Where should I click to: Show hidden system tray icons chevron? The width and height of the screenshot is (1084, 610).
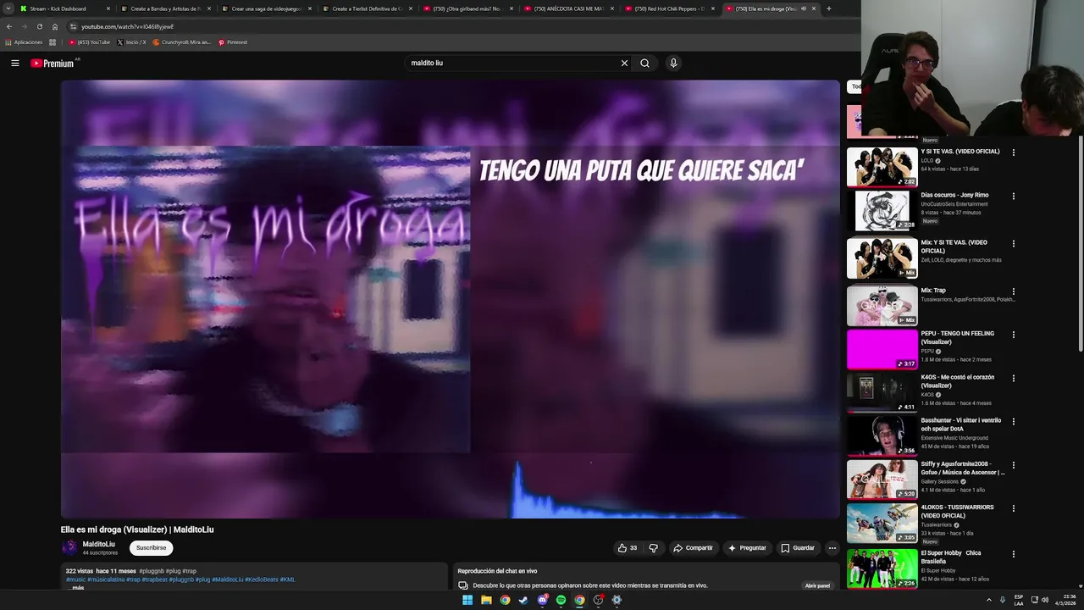[x=988, y=600]
